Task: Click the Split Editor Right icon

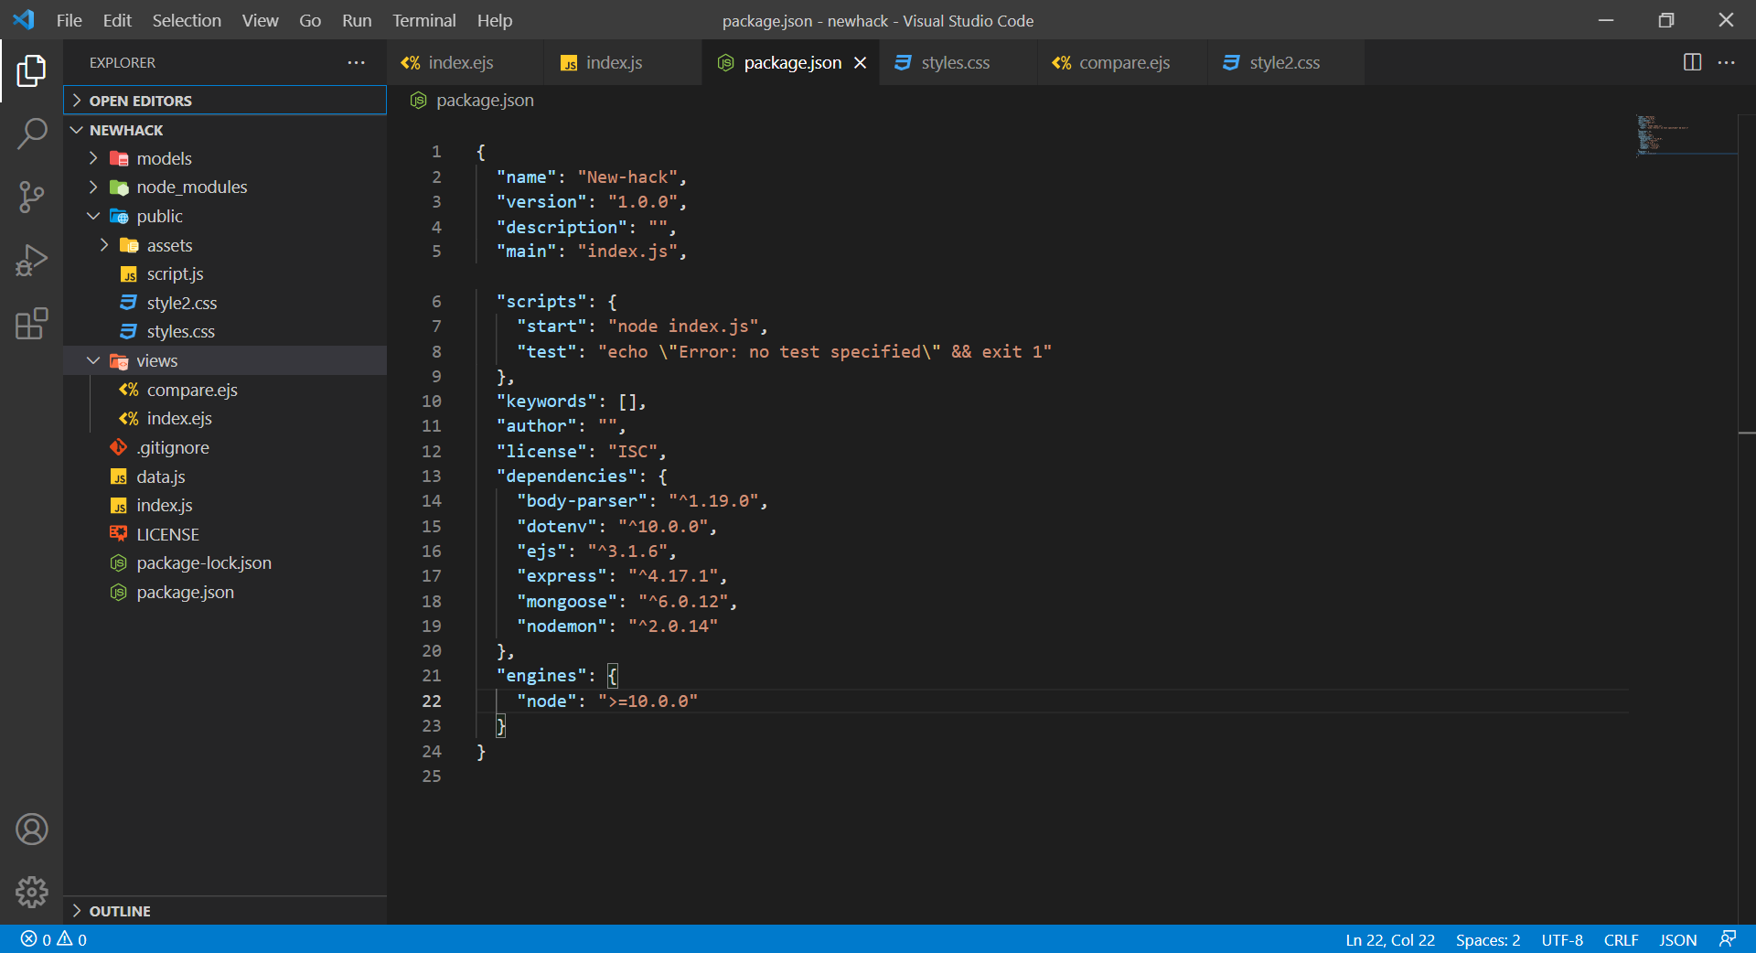Action: click(x=1692, y=62)
